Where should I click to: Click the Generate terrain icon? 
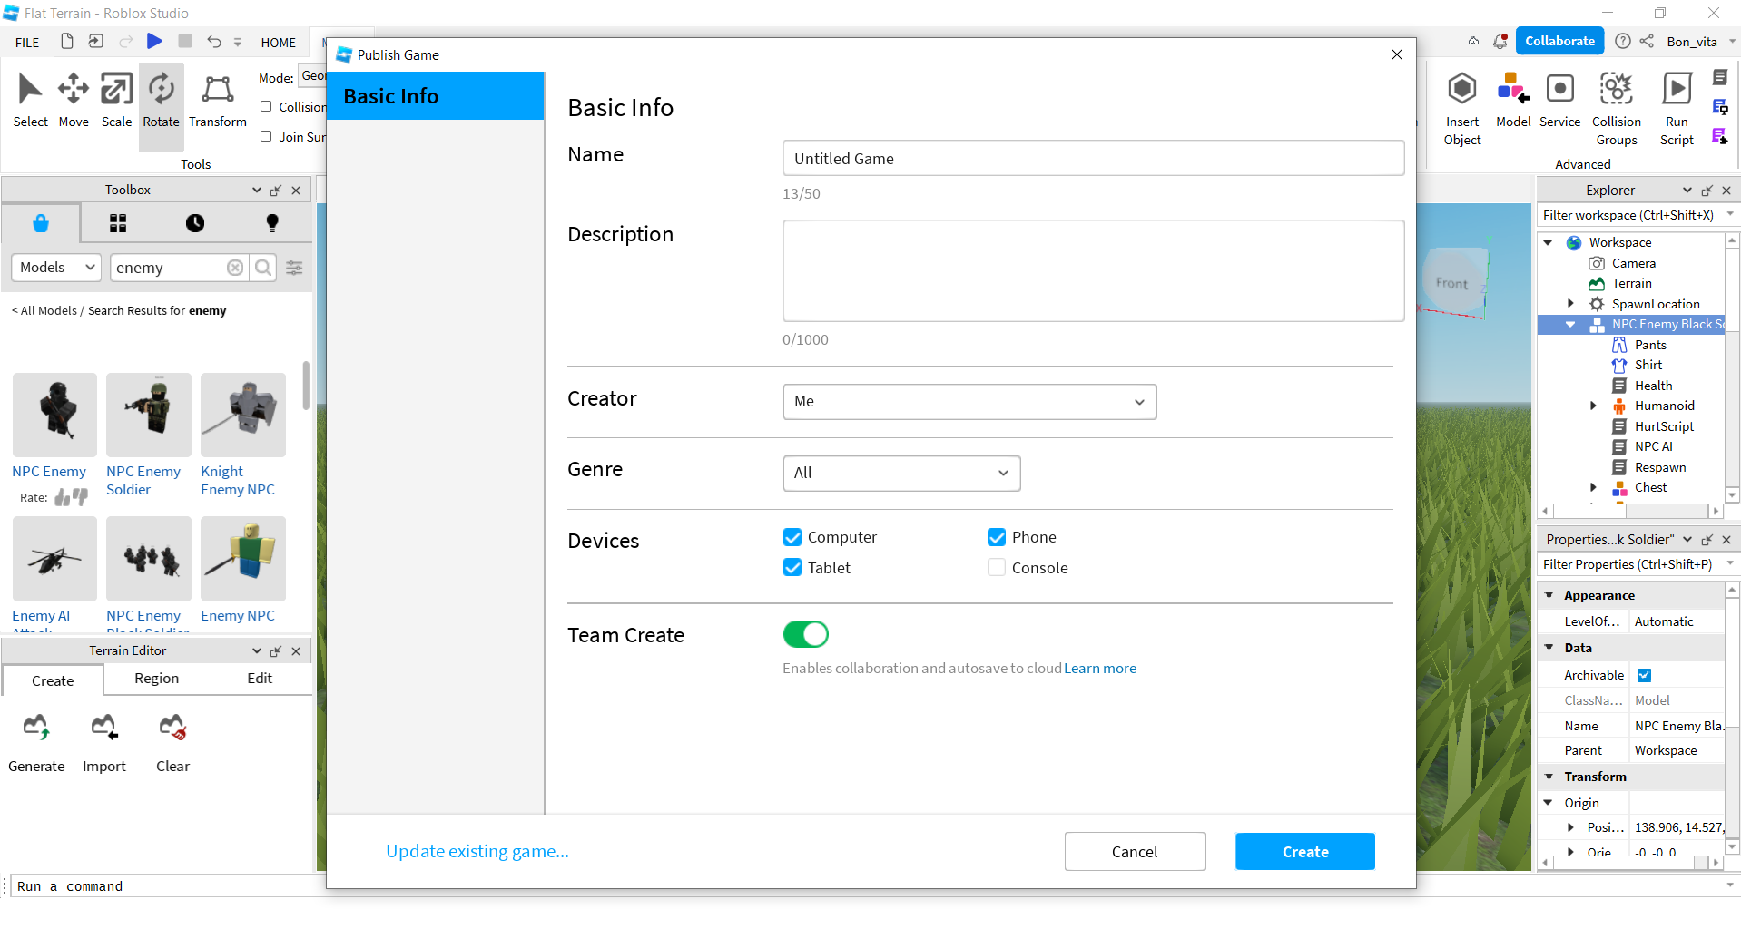coord(36,728)
